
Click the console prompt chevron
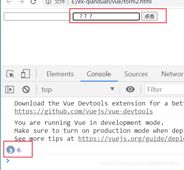pos(8,161)
